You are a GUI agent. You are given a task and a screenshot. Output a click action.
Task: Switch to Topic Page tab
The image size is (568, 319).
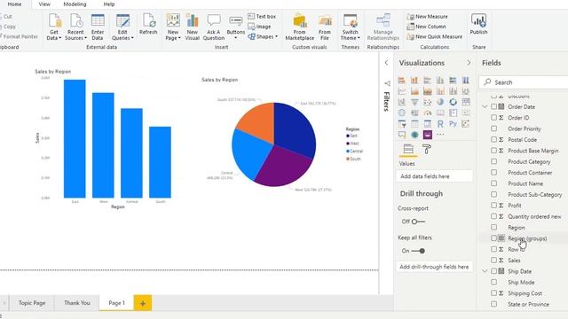pyautogui.click(x=32, y=303)
